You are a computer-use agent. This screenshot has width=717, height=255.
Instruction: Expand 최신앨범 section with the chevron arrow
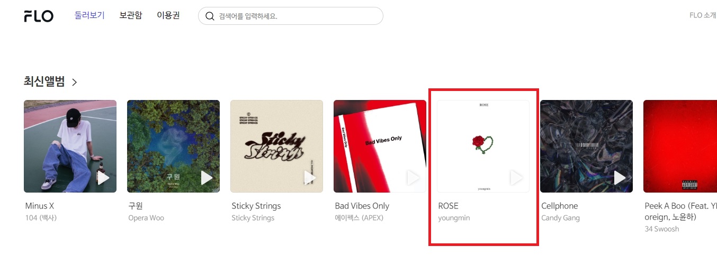click(x=75, y=82)
